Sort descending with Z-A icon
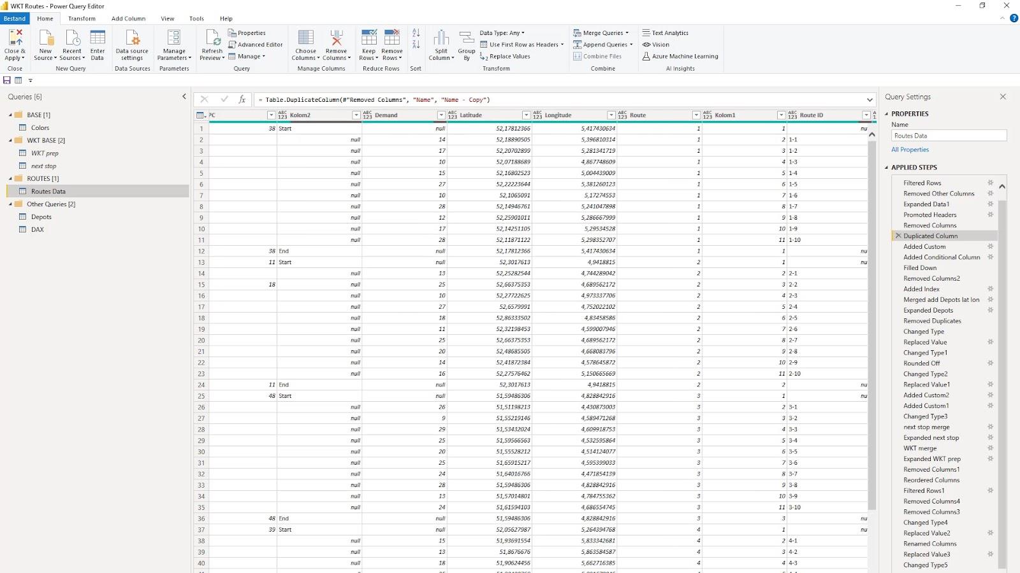 coord(416,44)
